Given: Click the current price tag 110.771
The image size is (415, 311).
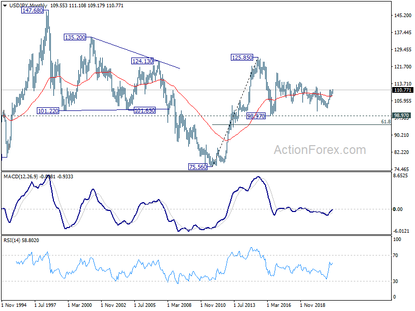Looking at the screenshot, I should click(x=403, y=90).
